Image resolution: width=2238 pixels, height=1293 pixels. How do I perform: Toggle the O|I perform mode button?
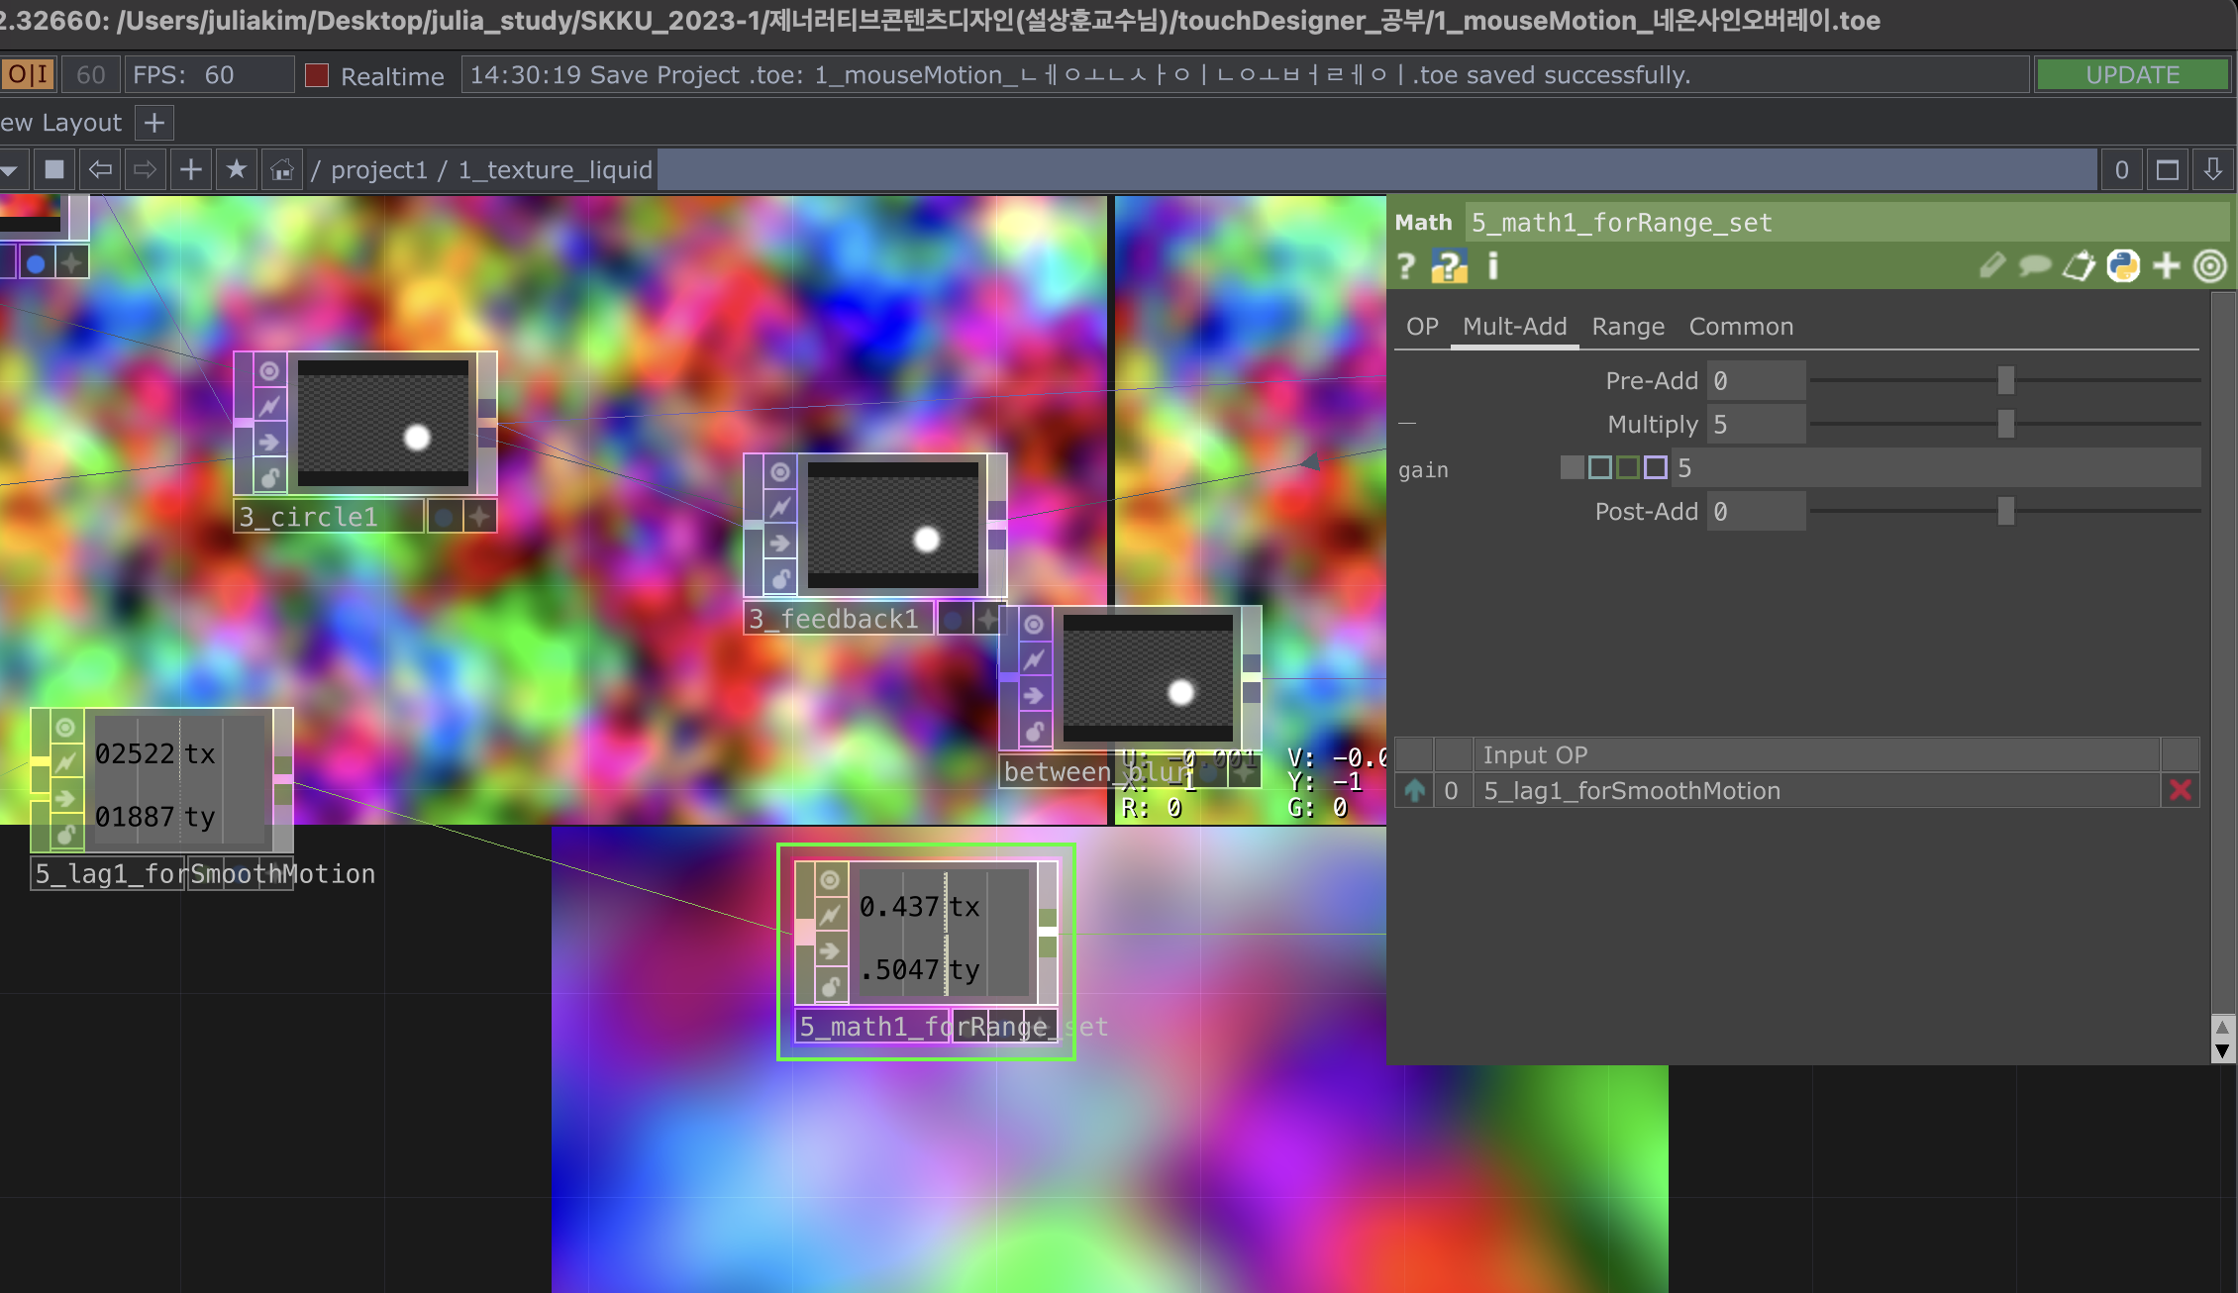coord(29,75)
